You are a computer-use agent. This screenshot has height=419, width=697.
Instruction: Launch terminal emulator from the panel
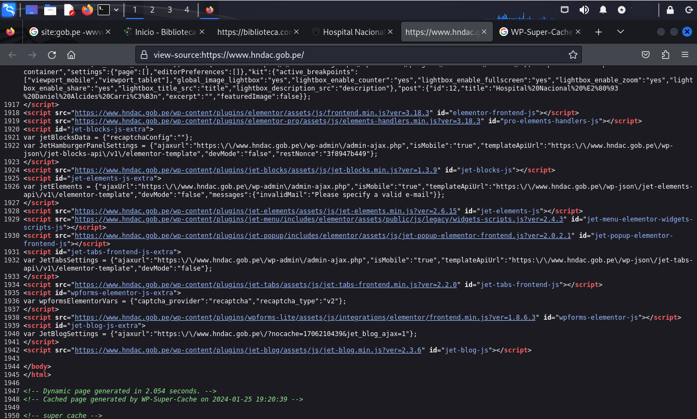pyautogui.click(x=103, y=9)
